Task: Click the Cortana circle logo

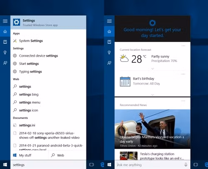Action: coord(152,23)
